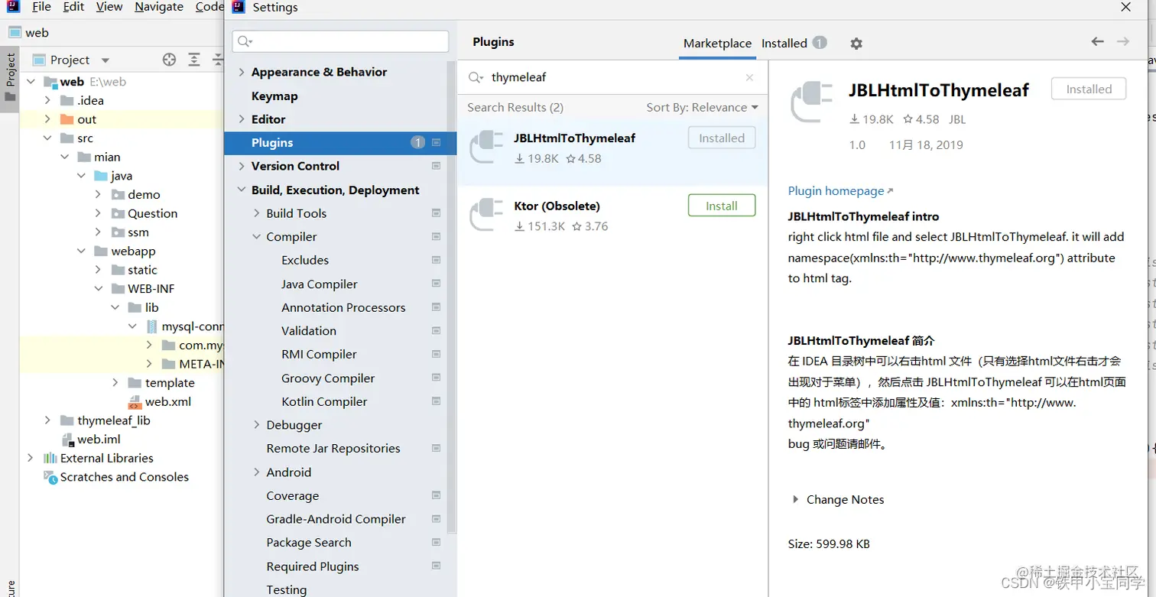Collapse the Compiler settings node
Image resolution: width=1156 pixels, height=597 pixels.
tap(257, 237)
